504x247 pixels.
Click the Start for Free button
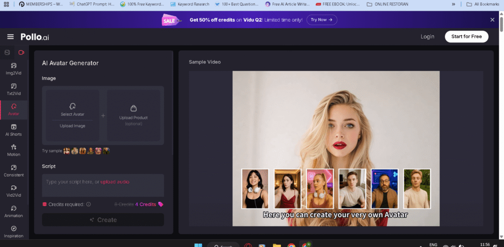point(466,36)
